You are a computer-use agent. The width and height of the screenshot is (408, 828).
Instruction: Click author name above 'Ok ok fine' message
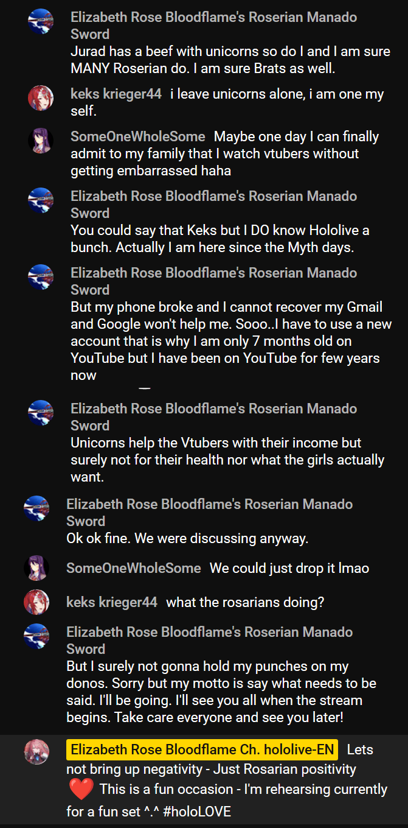click(209, 512)
